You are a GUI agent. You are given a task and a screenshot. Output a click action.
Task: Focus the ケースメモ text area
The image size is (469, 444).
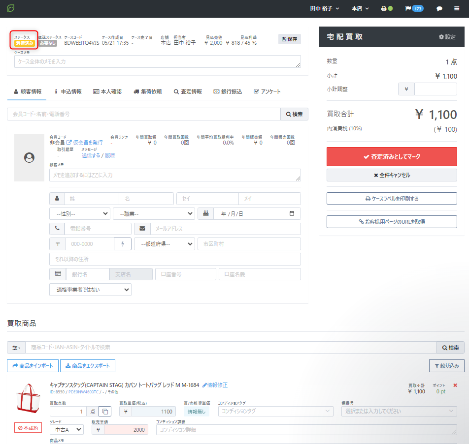[157, 61]
